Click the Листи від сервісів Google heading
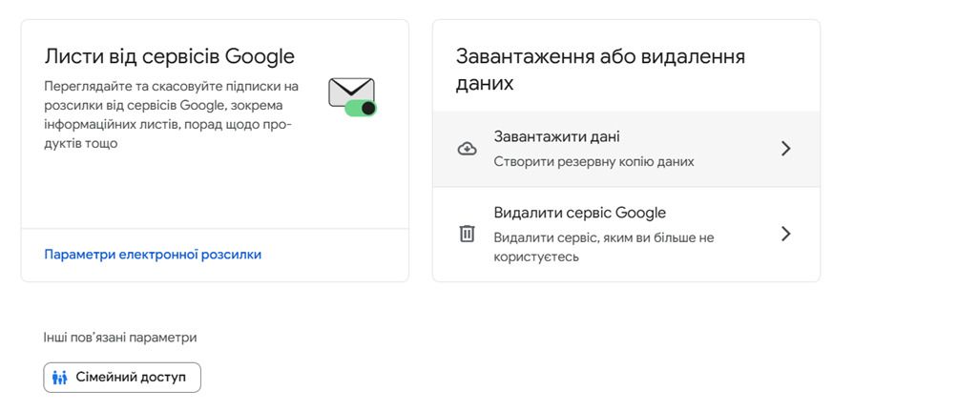Image resolution: width=958 pixels, height=411 pixels. (x=169, y=56)
